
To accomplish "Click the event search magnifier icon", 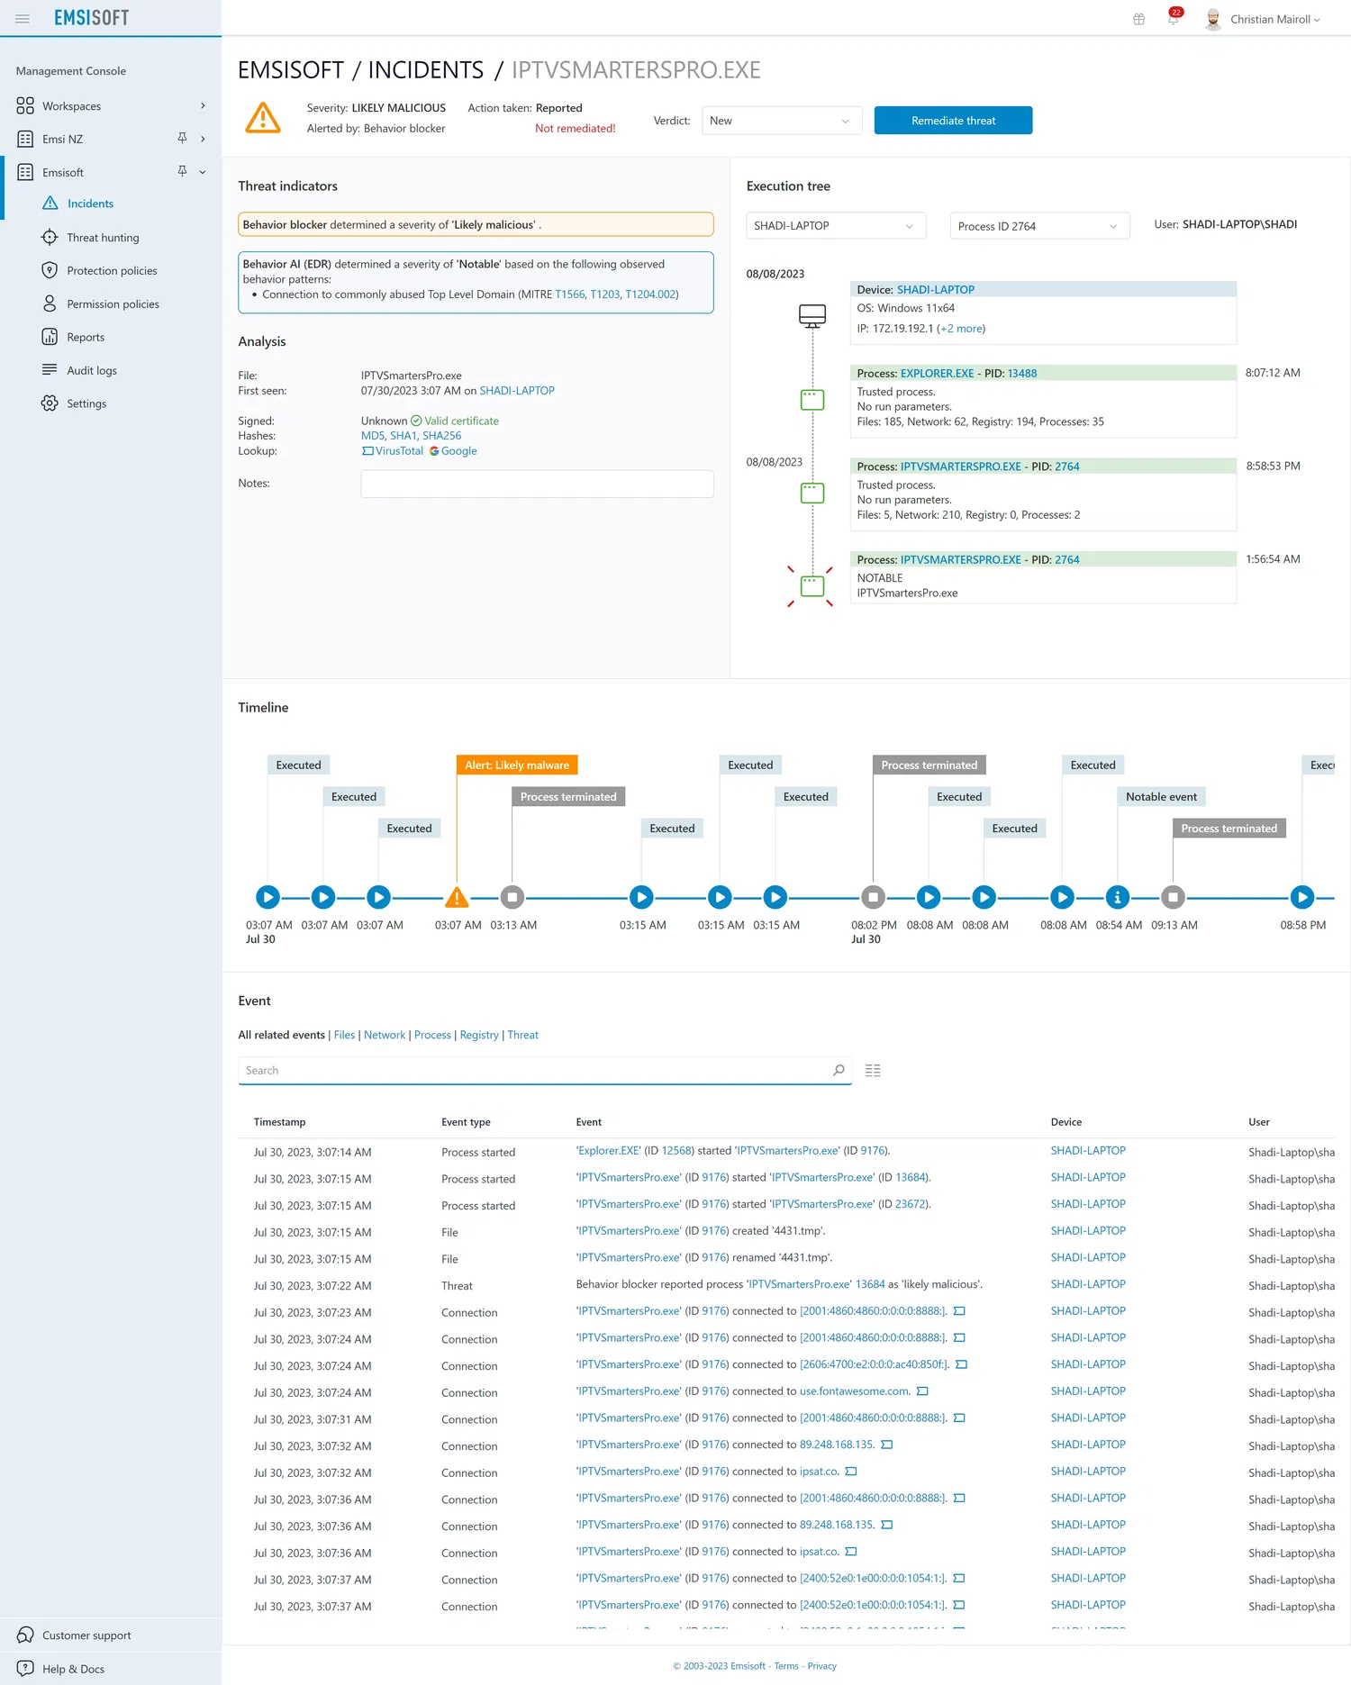I will point(839,1070).
